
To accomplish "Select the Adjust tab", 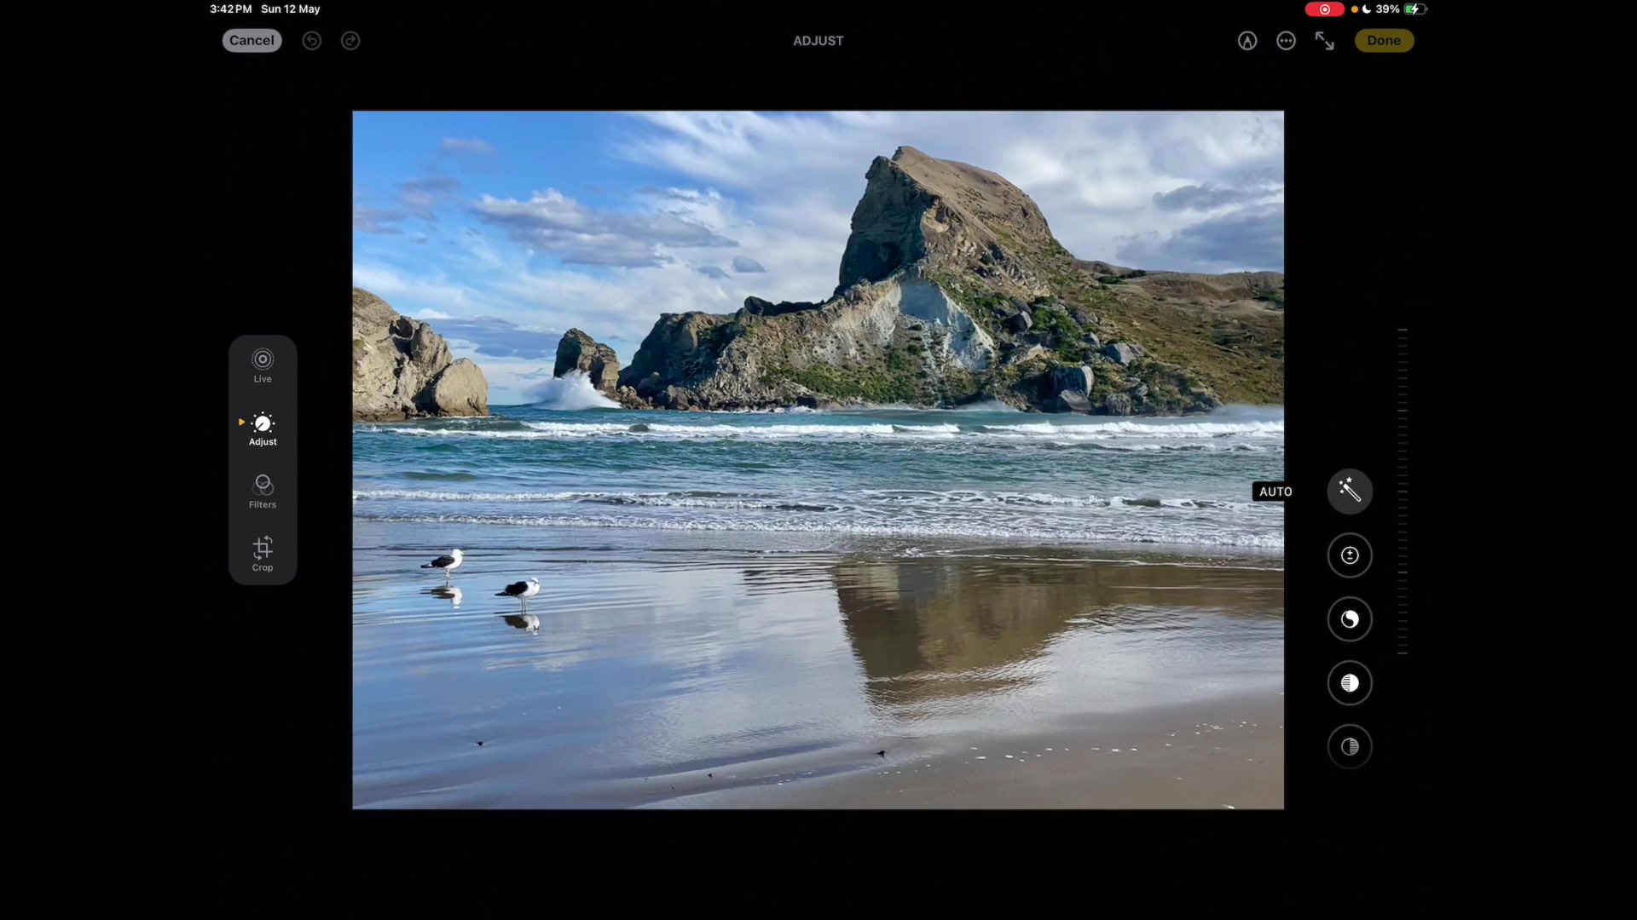I will (263, 429).
